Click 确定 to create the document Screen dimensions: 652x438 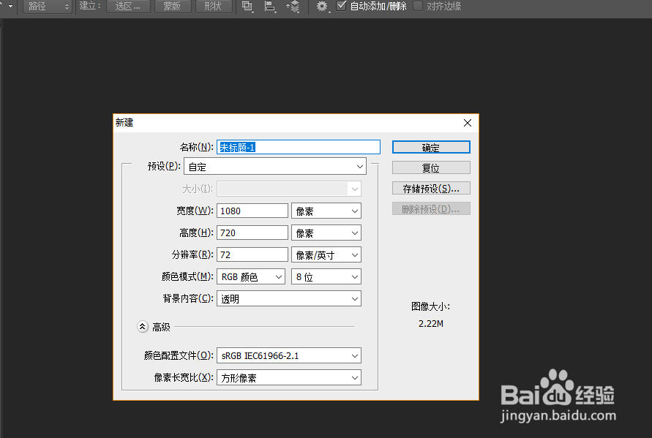[431, 148]
